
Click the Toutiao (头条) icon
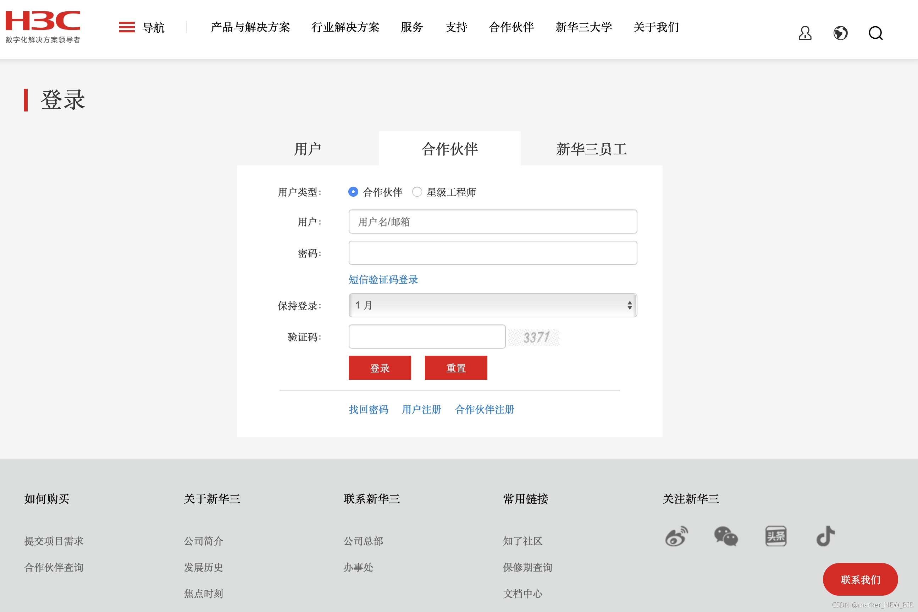(776, 537)
